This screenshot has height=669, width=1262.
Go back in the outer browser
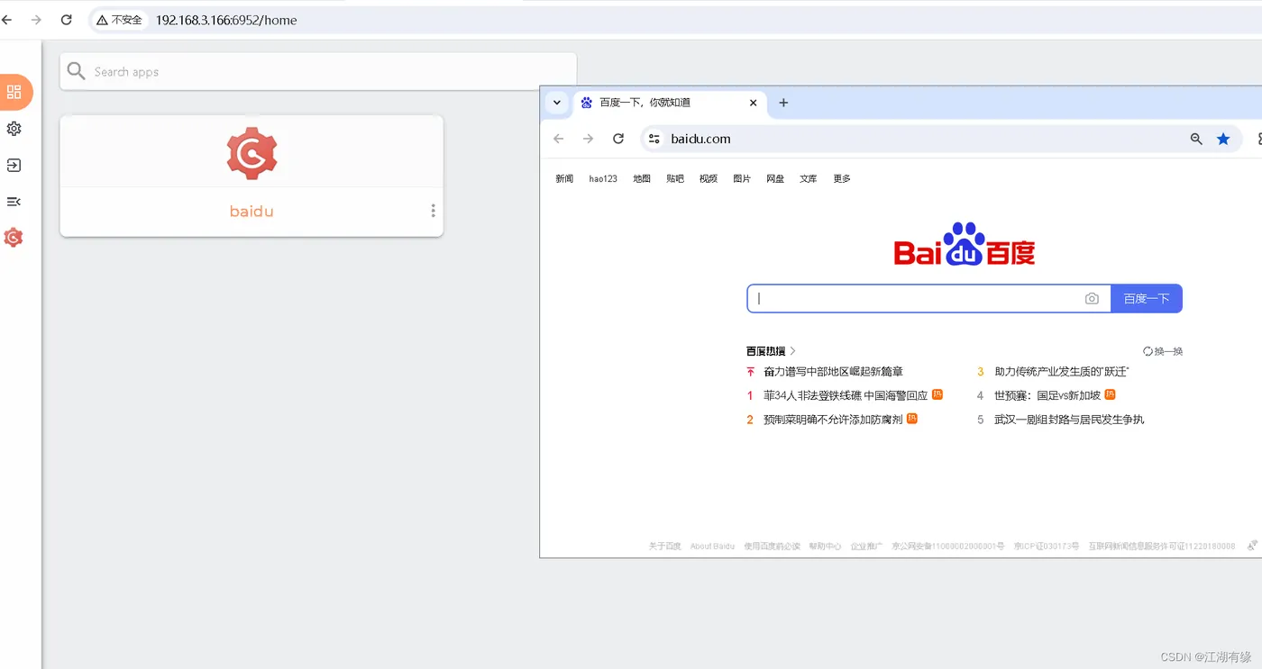pos(6,20)
